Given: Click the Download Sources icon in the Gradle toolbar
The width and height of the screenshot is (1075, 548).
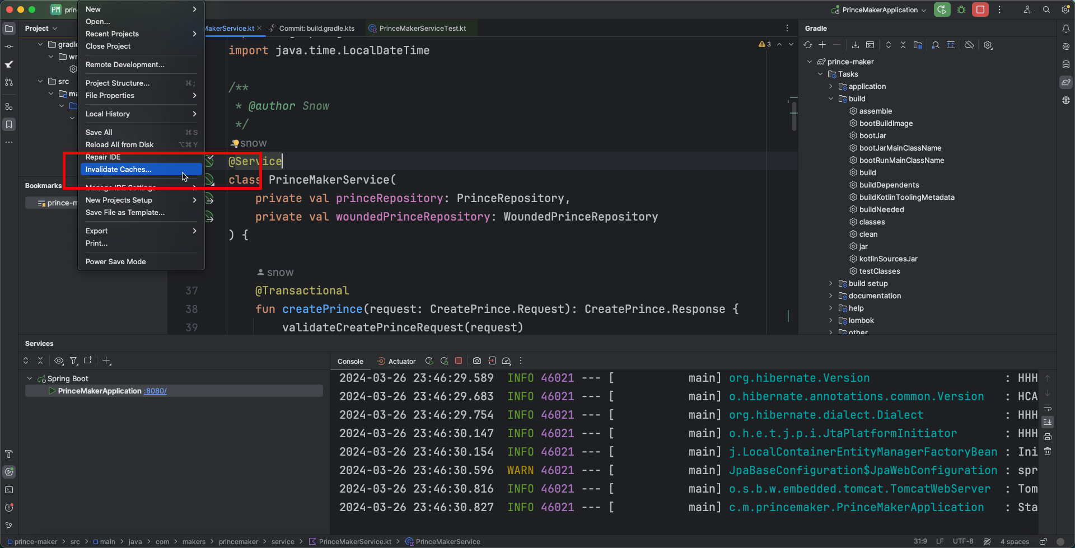Looking at the screenshot, I should 855,45.
